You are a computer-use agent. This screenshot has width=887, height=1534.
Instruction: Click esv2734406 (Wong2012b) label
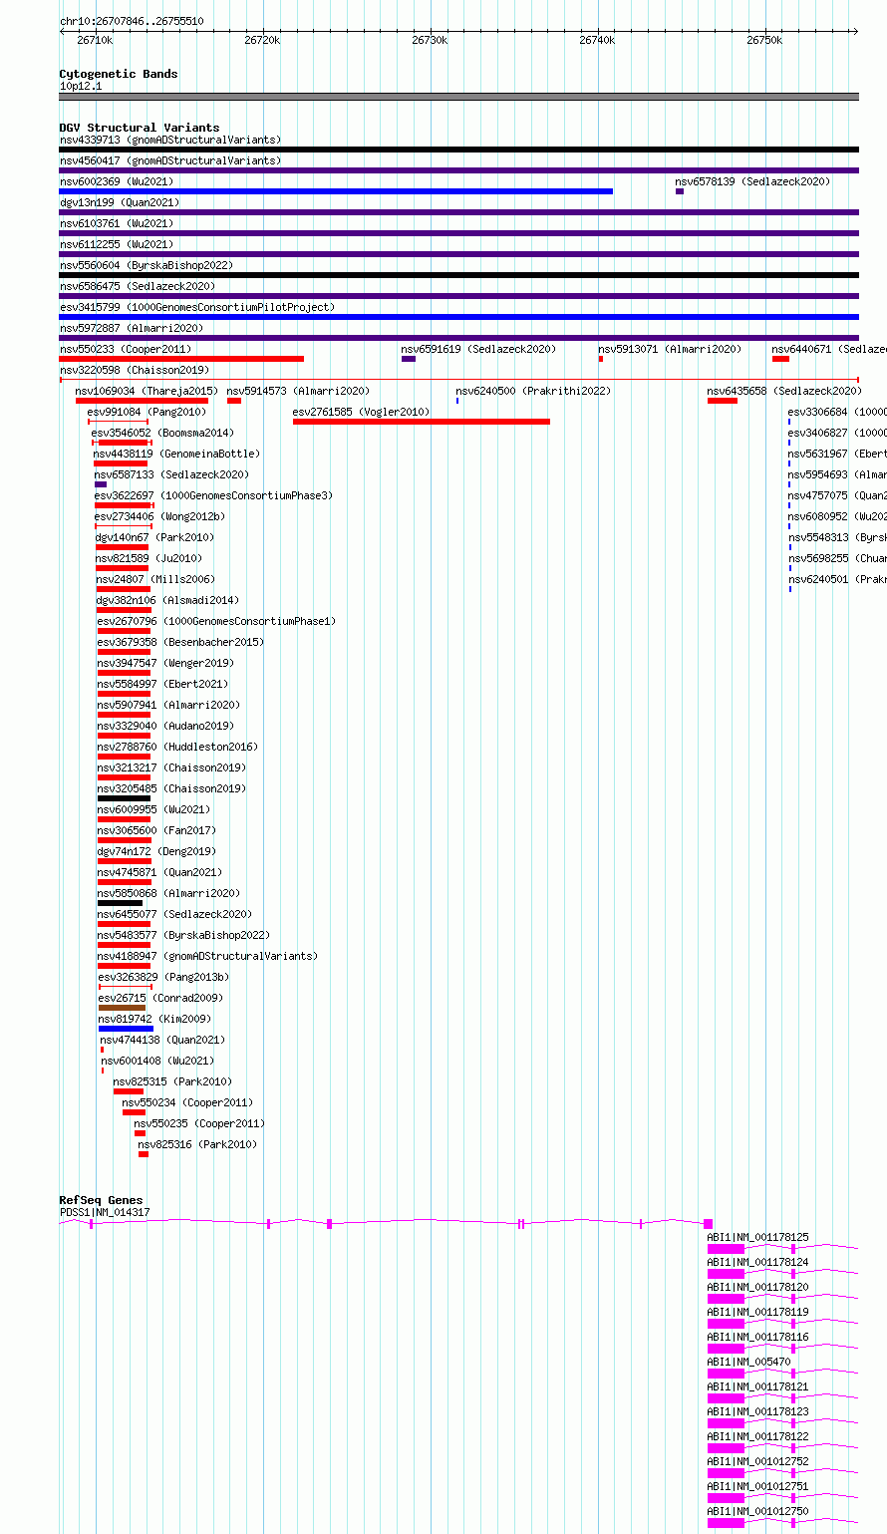coord(160,516)
